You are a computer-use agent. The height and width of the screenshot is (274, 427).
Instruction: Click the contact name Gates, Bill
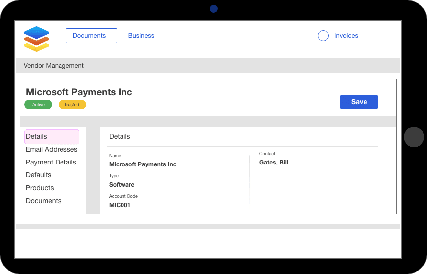click(x=273, y=163)
